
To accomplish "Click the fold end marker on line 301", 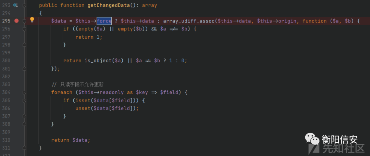I will tap(24, 68).
